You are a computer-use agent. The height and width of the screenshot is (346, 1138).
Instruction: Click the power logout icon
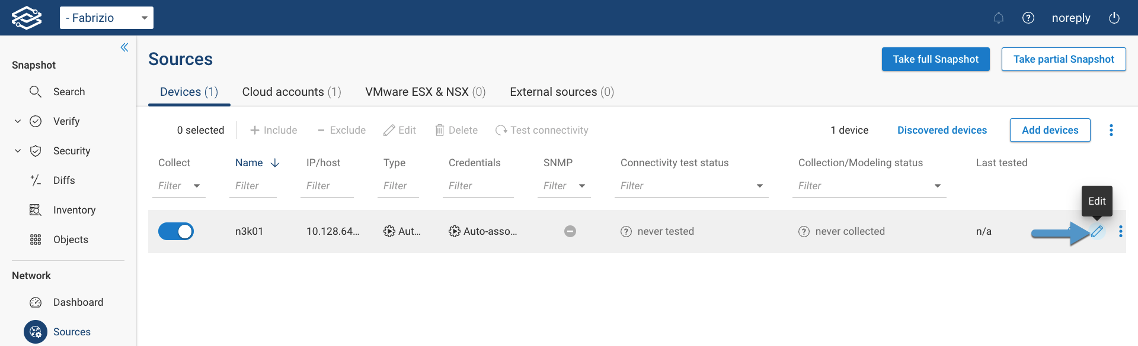pos(1114,18)
